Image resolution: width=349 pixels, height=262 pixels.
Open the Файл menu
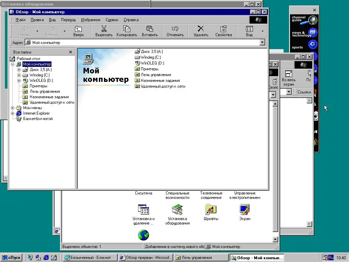20,20
